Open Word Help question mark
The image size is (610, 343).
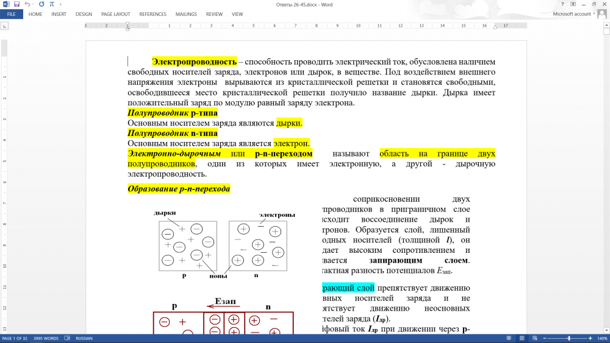562,4
